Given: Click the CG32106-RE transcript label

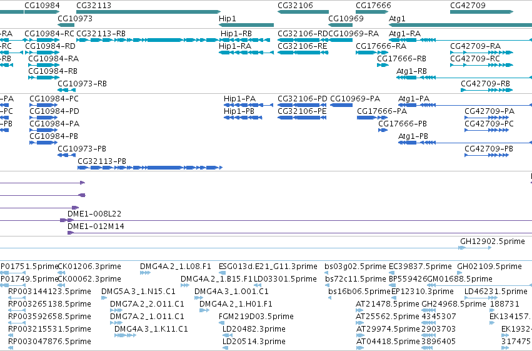Looking at the screenshot, I should [x=303, y=46].
